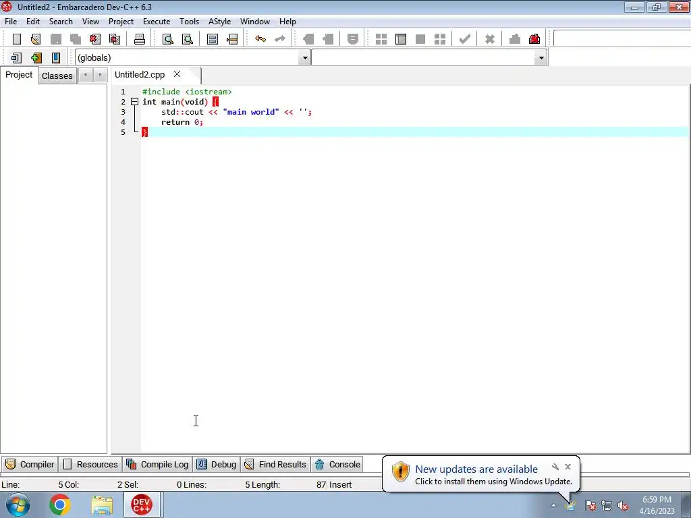Select the Untitled2.cpp editor tab
Viewport: 691px width, 518px height.
click(140, 75)
